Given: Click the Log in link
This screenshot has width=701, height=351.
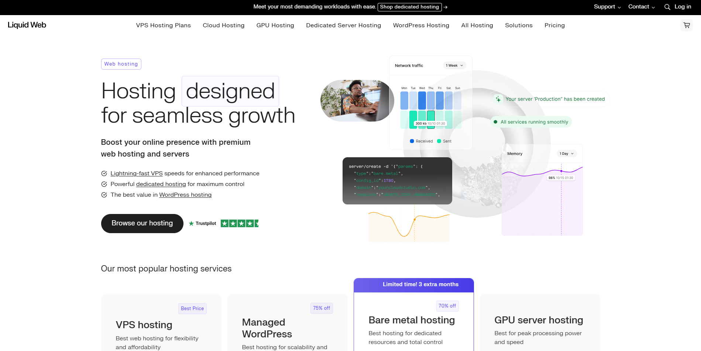Looking at the screenshot, I should [683, 7].
